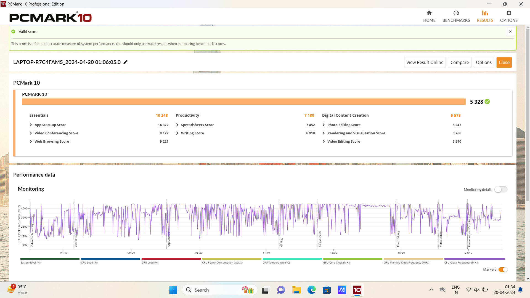
Task: Click the pencil icon to rename result
Action: click(x=125, y=62)
